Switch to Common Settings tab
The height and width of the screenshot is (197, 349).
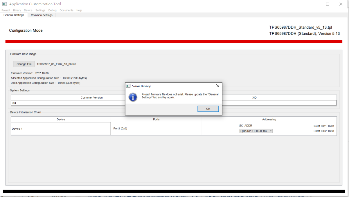tap(42, 15)
